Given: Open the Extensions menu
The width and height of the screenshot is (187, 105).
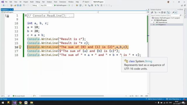Looking at the screenshot, I should [x=63, y=2].
